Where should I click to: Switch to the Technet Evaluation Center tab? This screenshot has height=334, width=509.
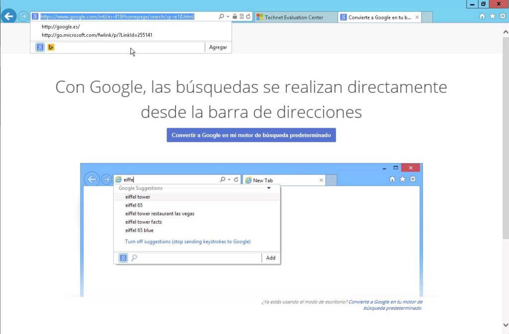(295, 17)
